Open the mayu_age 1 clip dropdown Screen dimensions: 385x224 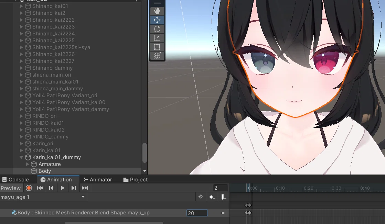click(43, 197)
